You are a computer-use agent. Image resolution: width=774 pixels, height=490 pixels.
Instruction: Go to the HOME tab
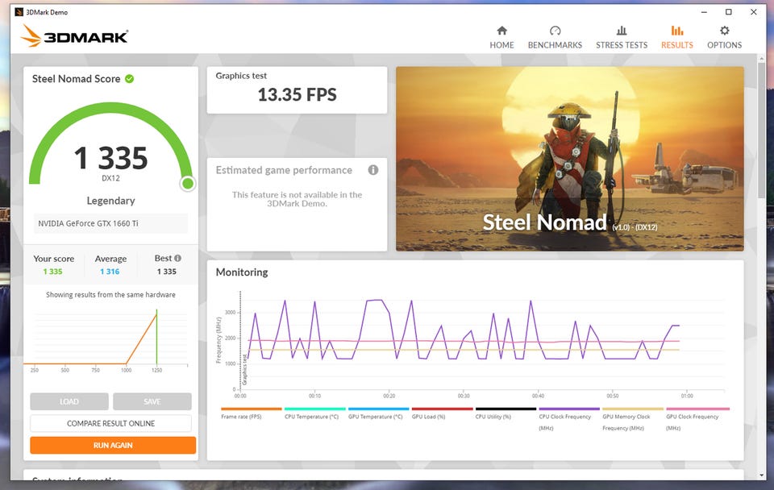(501, 38)
